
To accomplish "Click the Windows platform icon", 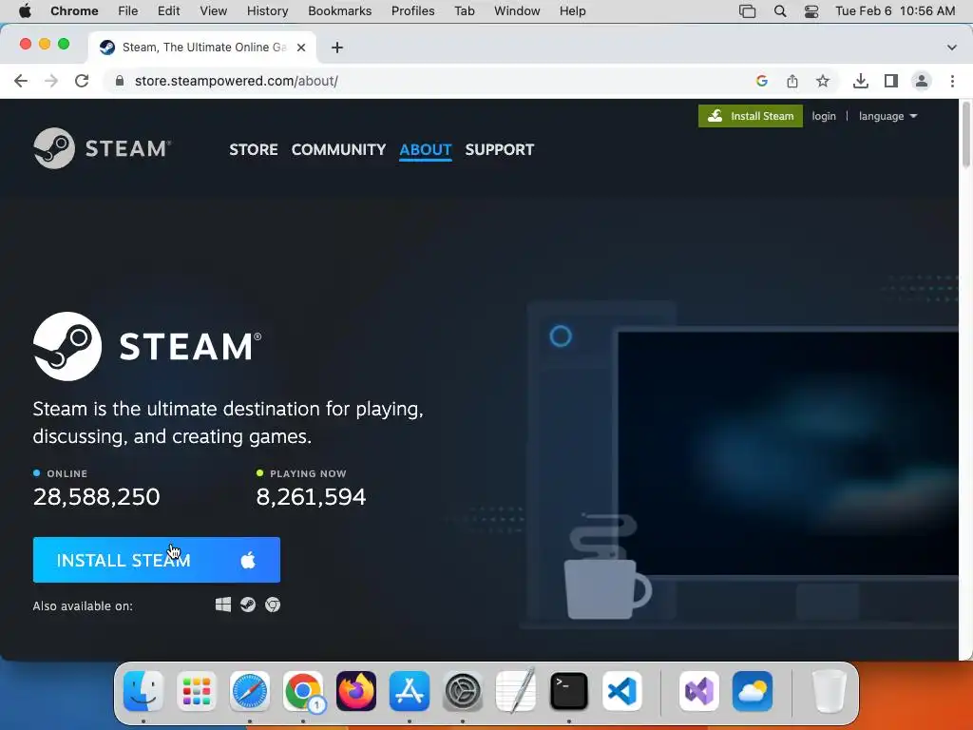I will [223, 605].
